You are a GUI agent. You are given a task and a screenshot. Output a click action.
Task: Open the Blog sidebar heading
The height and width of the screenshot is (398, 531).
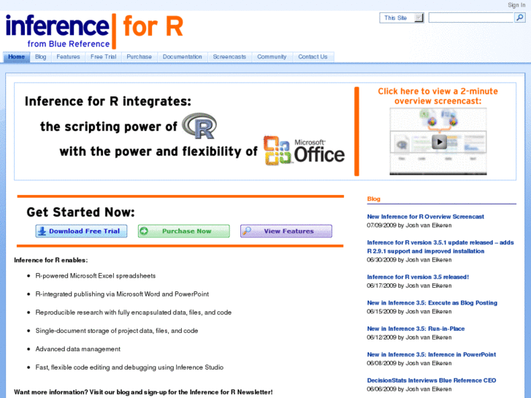(373, 199)
